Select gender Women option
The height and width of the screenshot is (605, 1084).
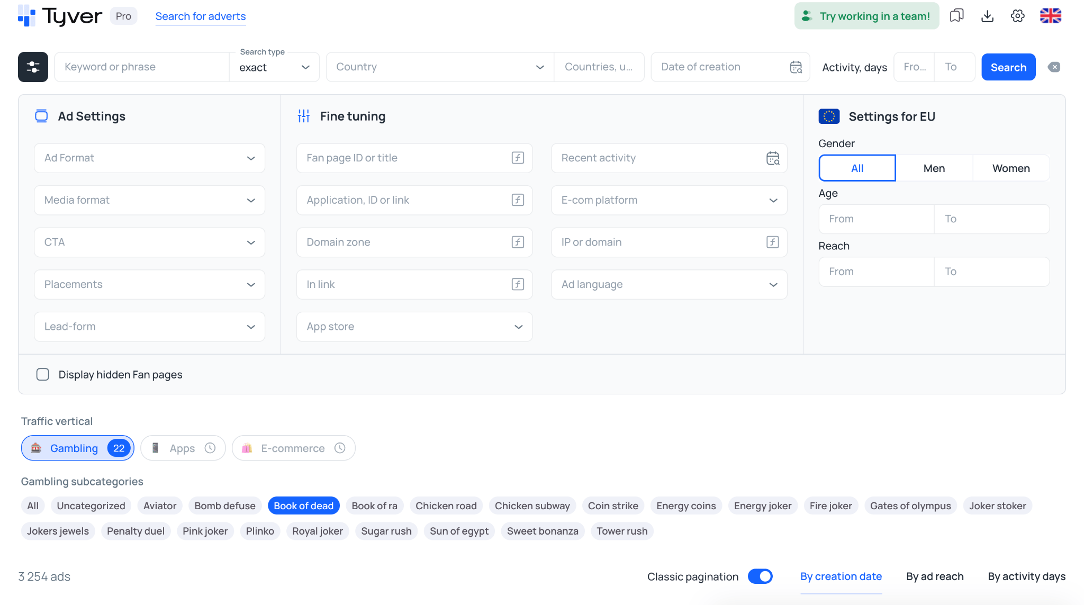coord(1011,168)
